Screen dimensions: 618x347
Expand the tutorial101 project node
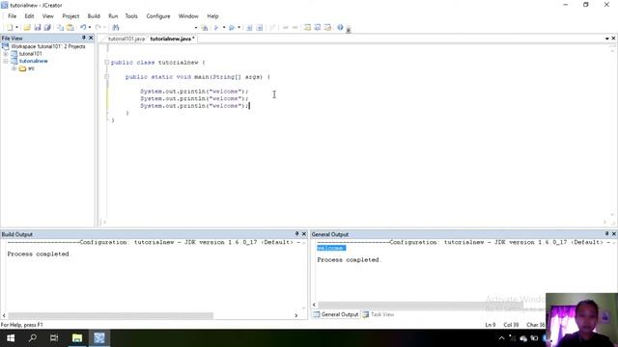pos(6,54)
